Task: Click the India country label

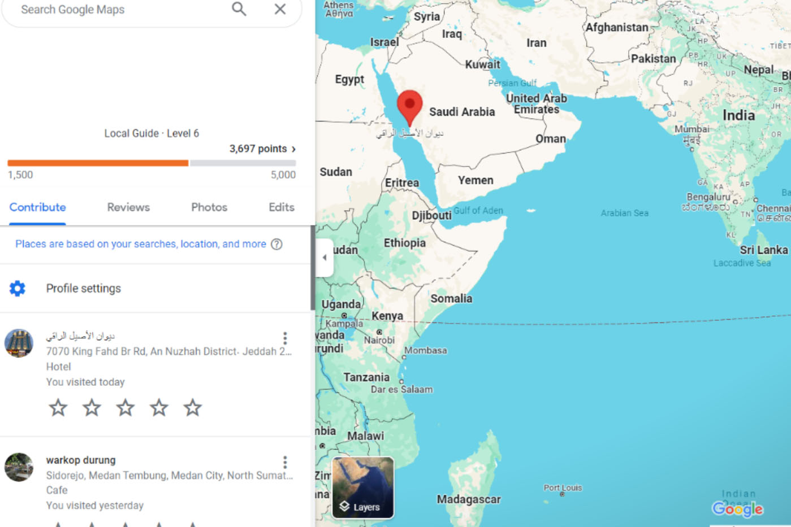Action: pos(738,115)
